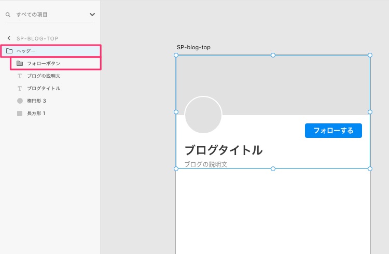Click the ヘッダー group folder icon

tap(9, 51)
